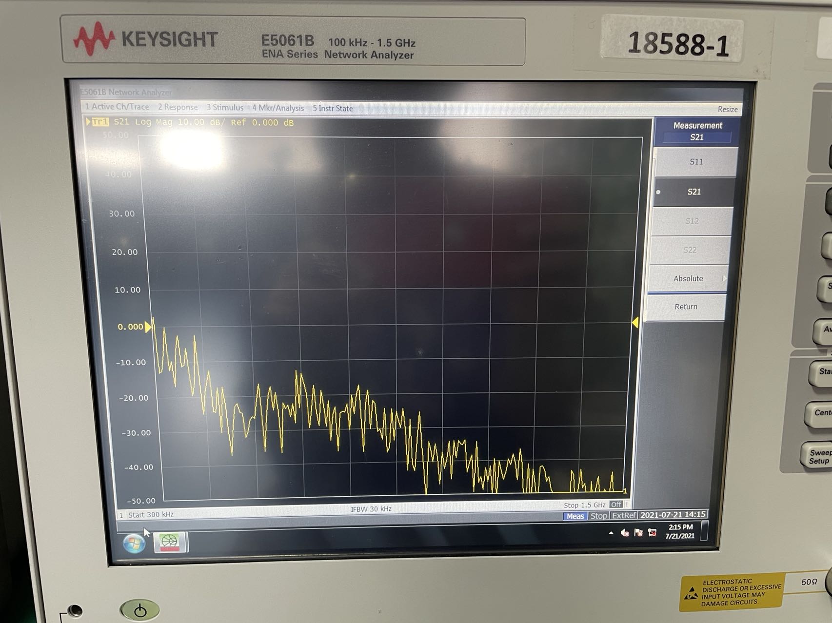Select S11 measurement softkey
The height and width of the screenshot is (623, 832).
[696, 162]
